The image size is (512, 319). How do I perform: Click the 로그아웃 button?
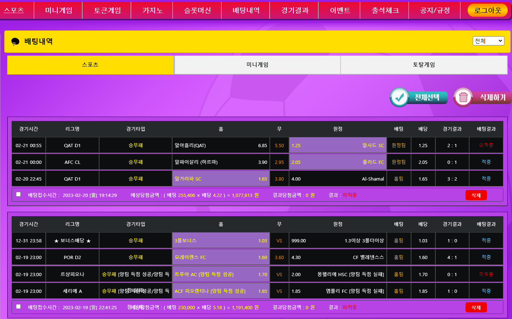[487, 10]
